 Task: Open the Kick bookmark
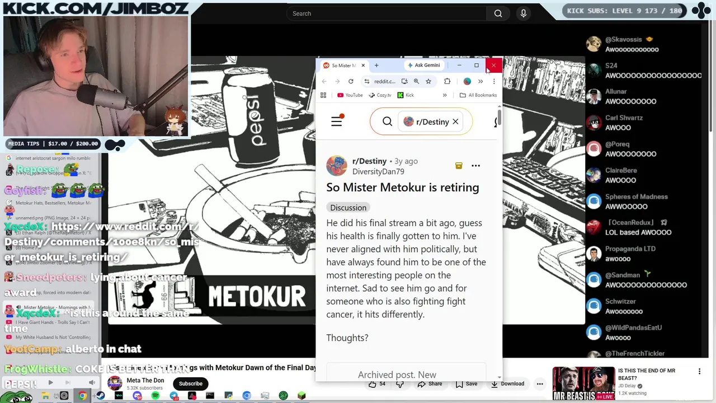pos(406,95)
